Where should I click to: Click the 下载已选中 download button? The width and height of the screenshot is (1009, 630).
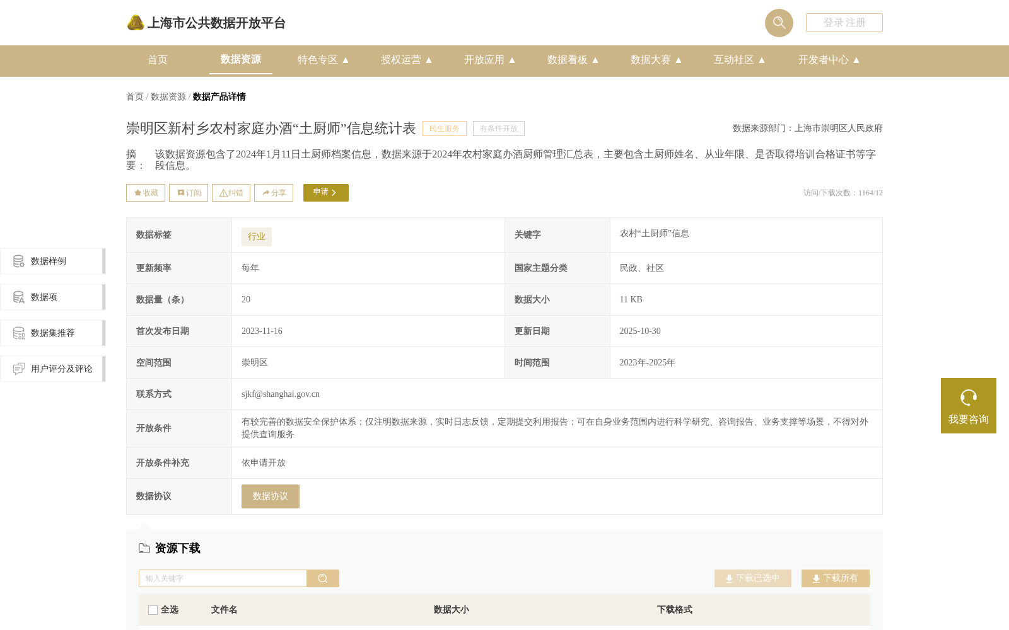click(753, 578)
